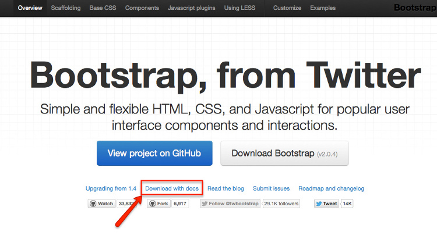Open Examples in the top navbar
This screenshot has width=437, height=239.
pyautogui.click(x=322, y=8)
